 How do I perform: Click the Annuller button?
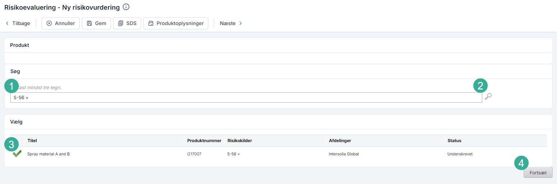61,23
